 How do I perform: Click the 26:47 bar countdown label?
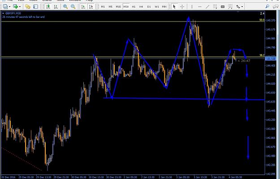click(x=244, y=61)
